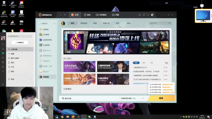Click the banner previous-slide arrow
The width and height of the screenshot is (212, 119).
pyautogui.click(x=66, y=42)
